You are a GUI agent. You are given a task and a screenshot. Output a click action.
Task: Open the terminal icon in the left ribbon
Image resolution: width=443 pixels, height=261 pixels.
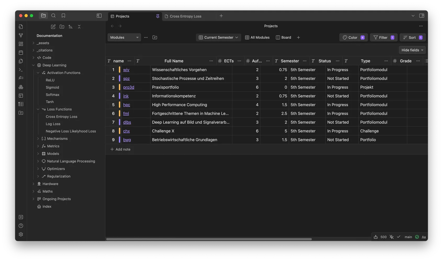21,70
